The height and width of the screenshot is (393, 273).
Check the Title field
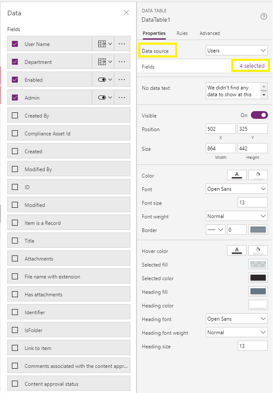pyautogui.click(x=15, y=241)
